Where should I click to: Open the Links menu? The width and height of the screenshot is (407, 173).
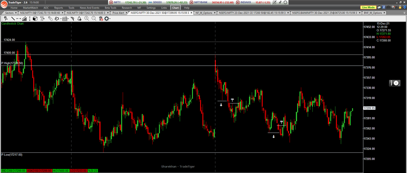164,7
